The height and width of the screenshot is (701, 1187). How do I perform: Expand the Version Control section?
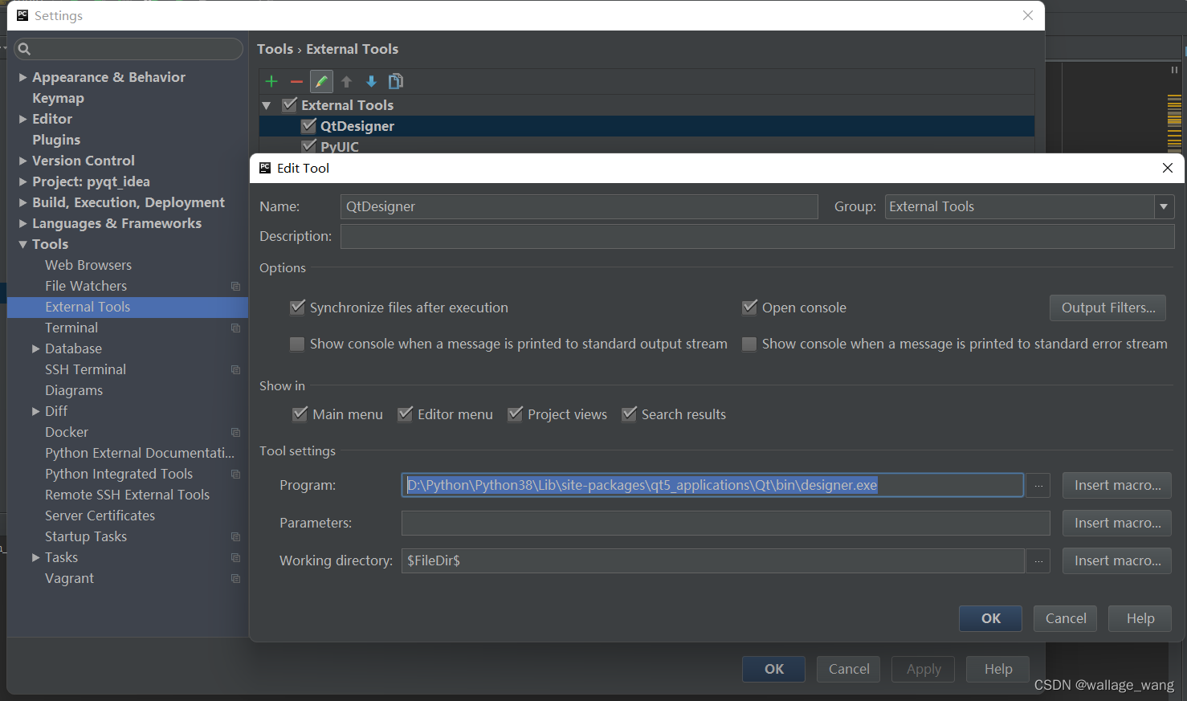[23, 161]
